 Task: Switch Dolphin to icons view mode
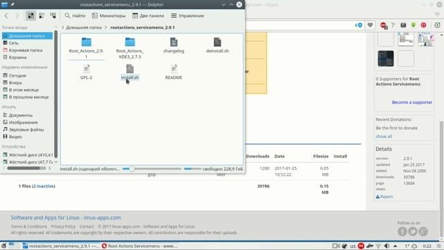click(31, 15)
